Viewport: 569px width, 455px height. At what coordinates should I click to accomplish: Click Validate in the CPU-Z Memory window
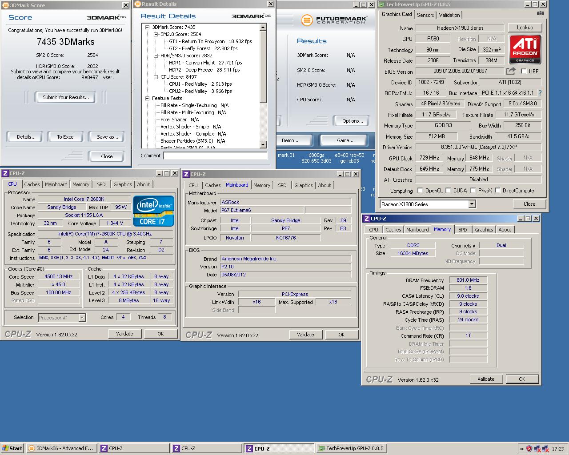(486, 379)
